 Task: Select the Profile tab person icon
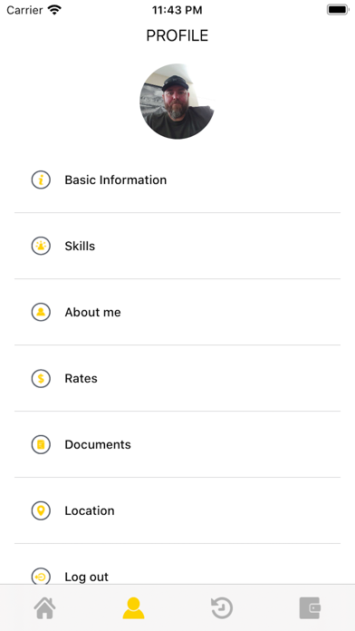[133, 607]
